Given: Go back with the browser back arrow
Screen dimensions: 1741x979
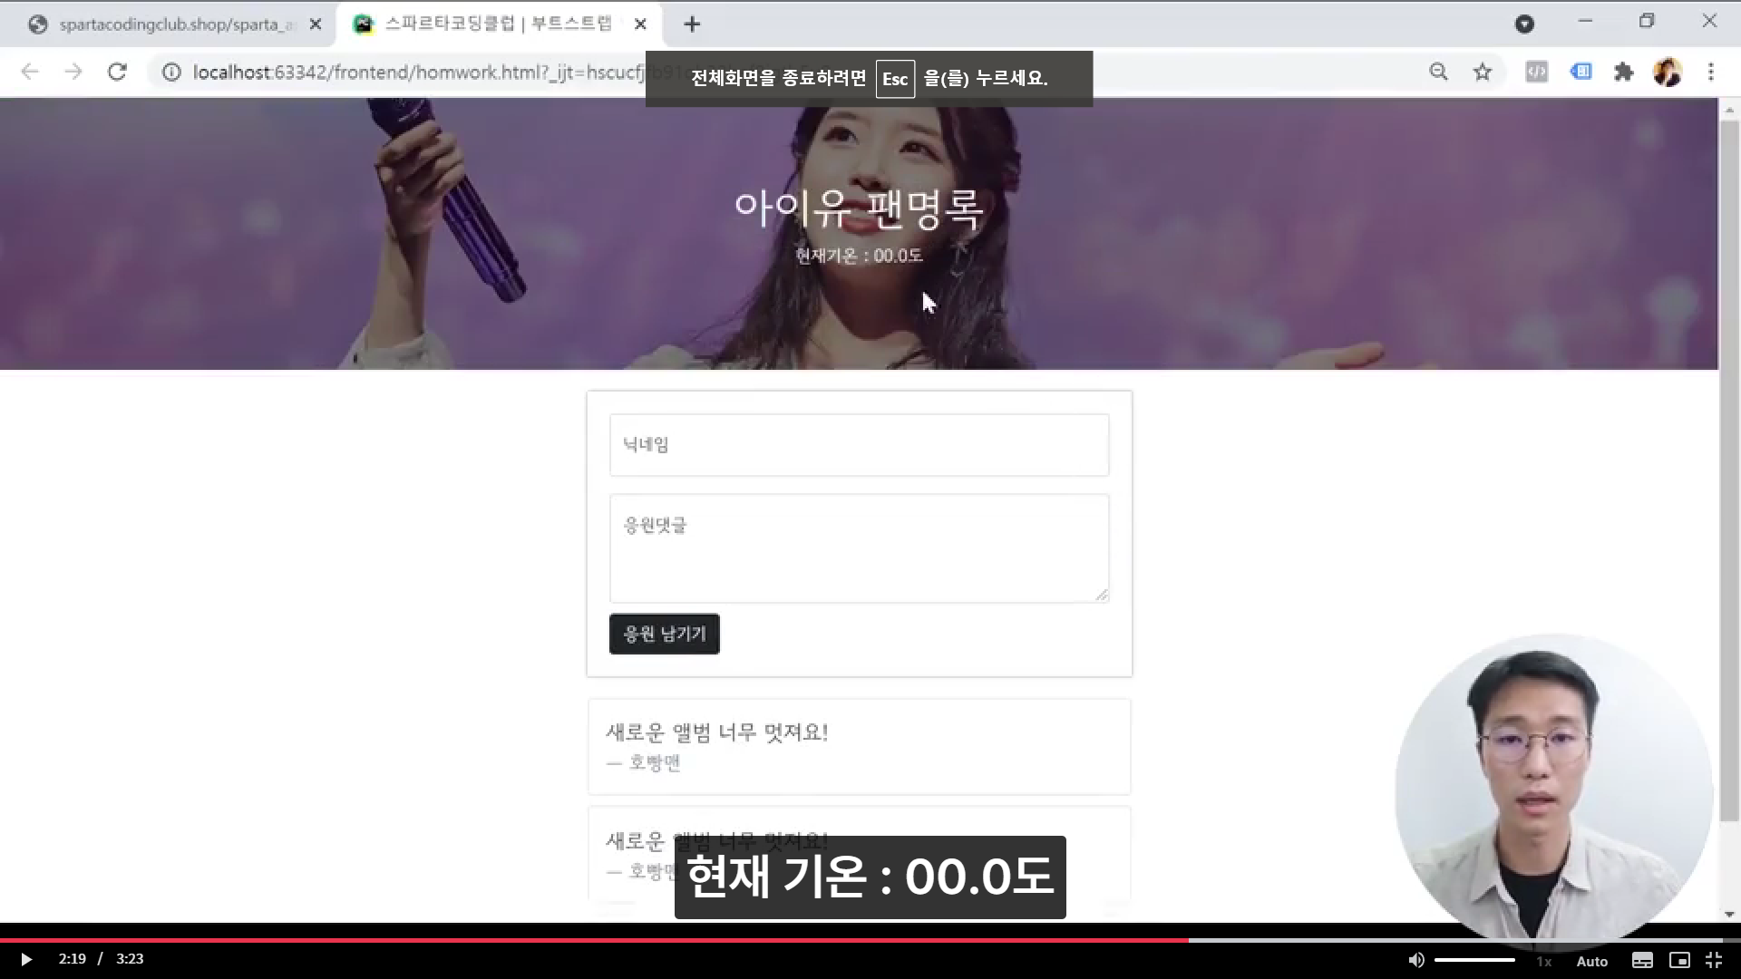Looking at the screenshot, I should [30, 73].
